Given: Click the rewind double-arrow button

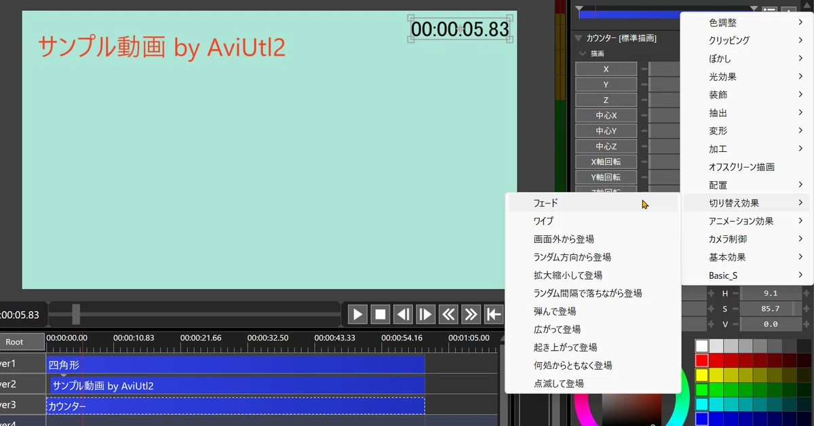Looking at the screenshot, I should click(x=448, y=314).
